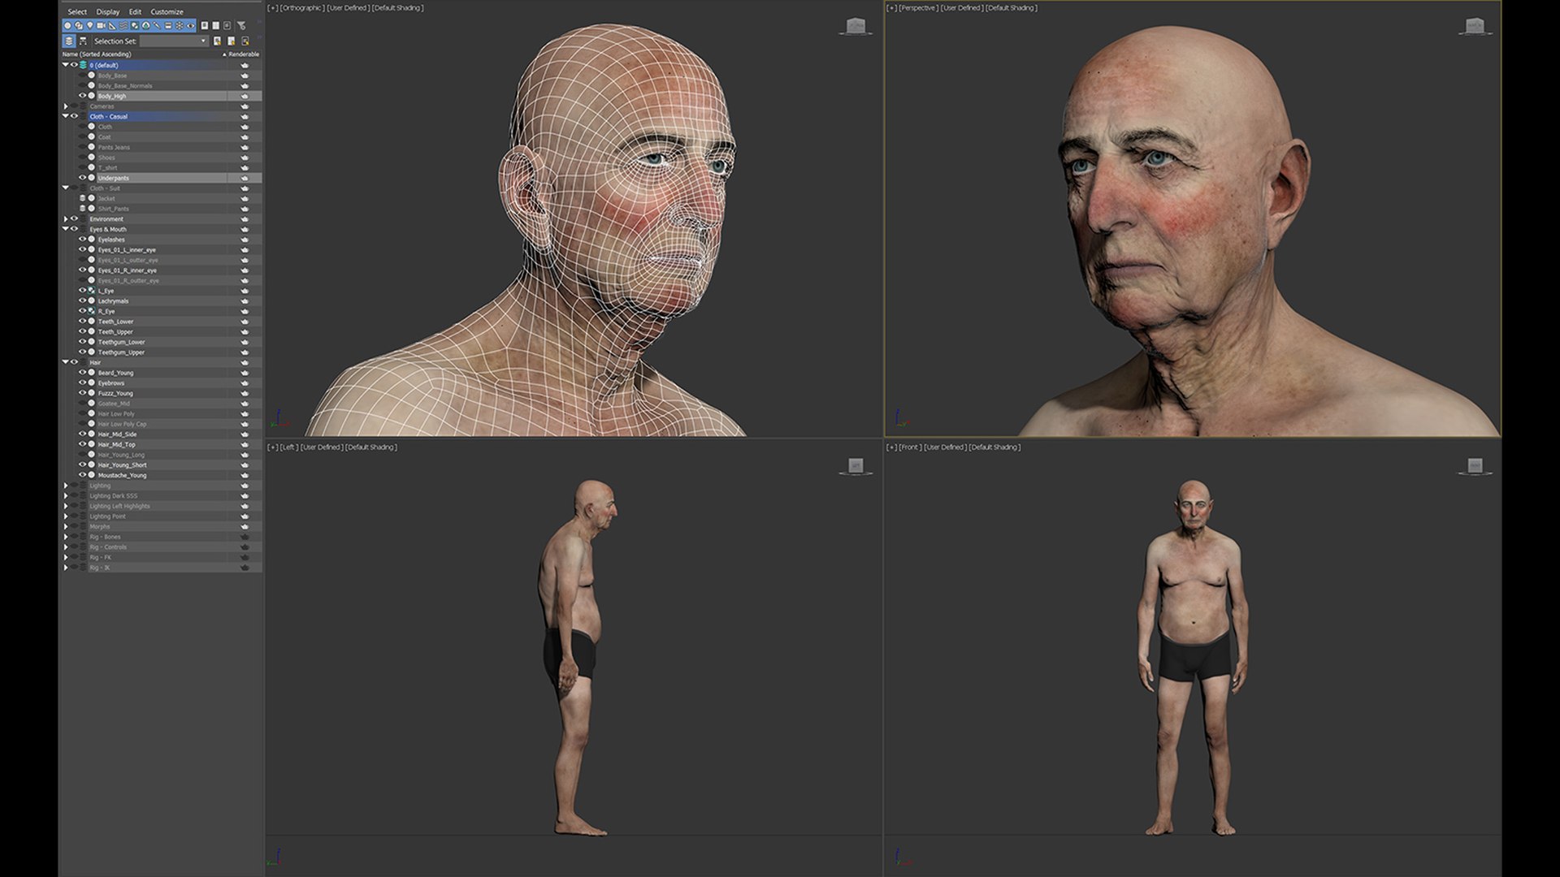Toggle visibility of Moustache_Young

pyautogui.click(x=82, y=475)
